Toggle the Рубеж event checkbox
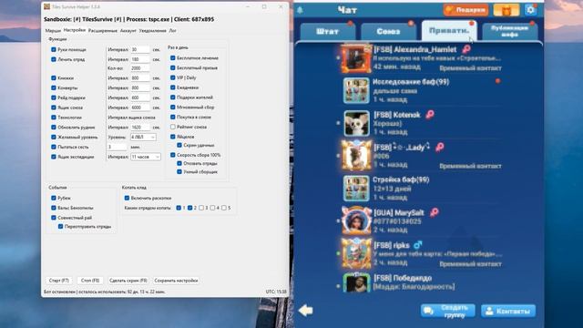This screenshot has height=328, width=583. (x=54, y=198)
